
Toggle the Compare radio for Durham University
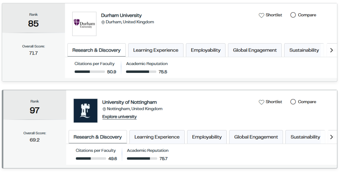point(293,15)
